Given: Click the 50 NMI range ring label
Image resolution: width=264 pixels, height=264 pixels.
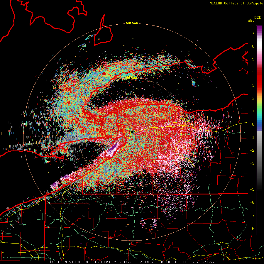Looking at the screenshot, I should (132, 78).
